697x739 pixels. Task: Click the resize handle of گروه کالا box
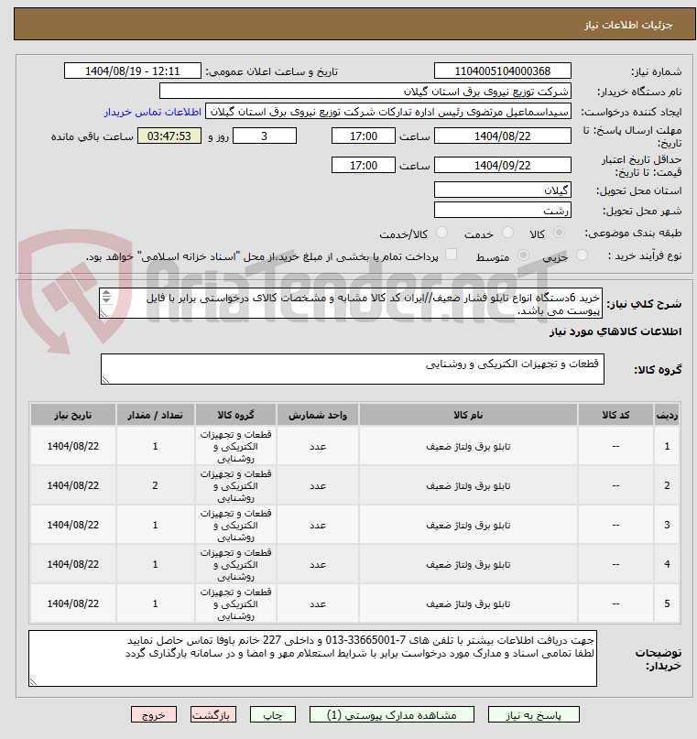[105, 380]
